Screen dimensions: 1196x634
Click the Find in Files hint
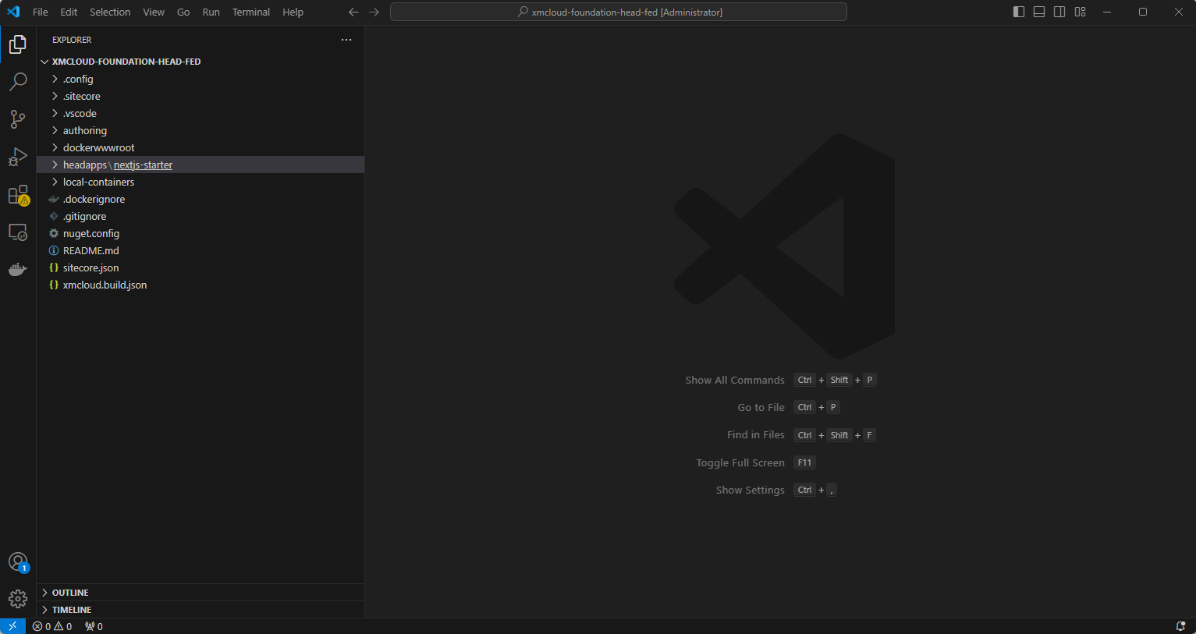click(x=755, y=435)
